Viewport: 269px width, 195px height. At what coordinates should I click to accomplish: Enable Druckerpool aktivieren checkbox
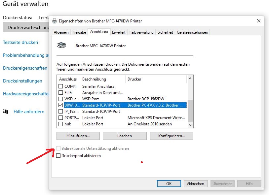coord(58,156)
